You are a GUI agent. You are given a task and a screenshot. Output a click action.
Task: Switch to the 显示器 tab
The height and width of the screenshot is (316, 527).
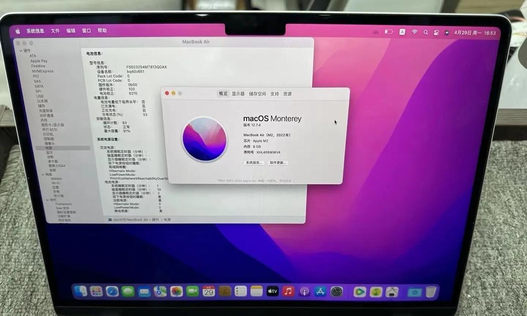[x=238, y=94]
